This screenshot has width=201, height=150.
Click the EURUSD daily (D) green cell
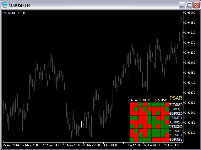coord(141,105)
